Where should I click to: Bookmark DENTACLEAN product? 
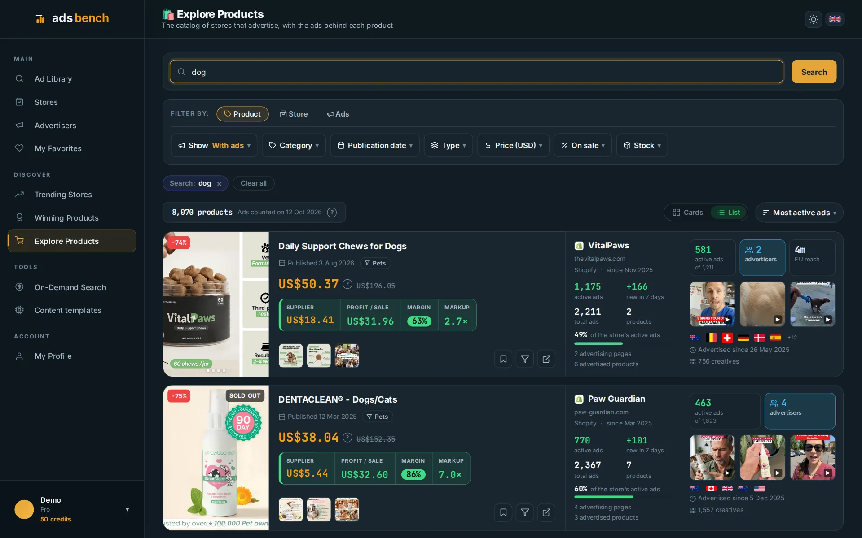tap(503, 512)
